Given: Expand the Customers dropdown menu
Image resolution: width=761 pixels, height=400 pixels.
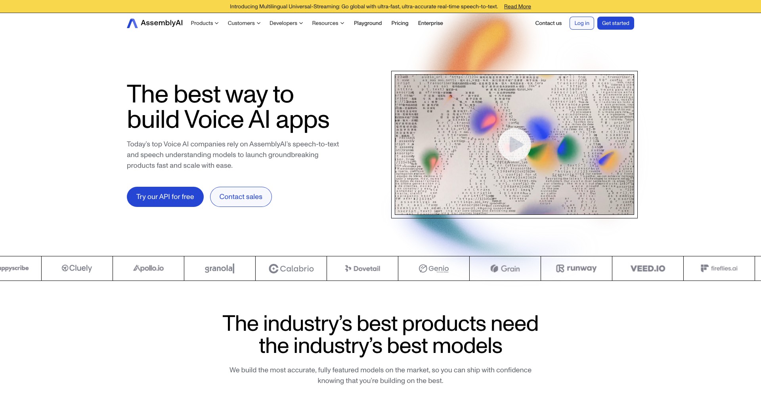Looking at the screenshot, I should [x=244, y=23].
